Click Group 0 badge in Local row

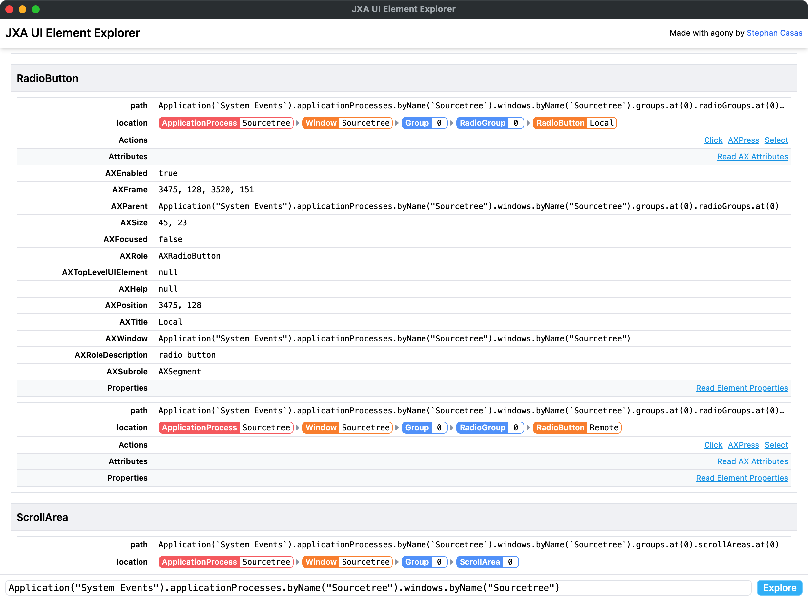point(424,123)
